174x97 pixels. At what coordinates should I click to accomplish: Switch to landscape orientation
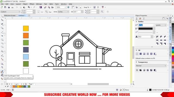pyautogui.click(x=42, y=12)
